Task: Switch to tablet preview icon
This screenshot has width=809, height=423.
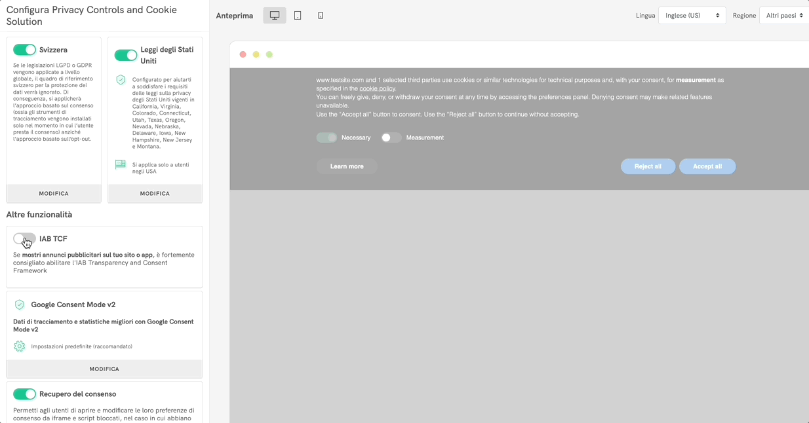Action: pos(298,16)
